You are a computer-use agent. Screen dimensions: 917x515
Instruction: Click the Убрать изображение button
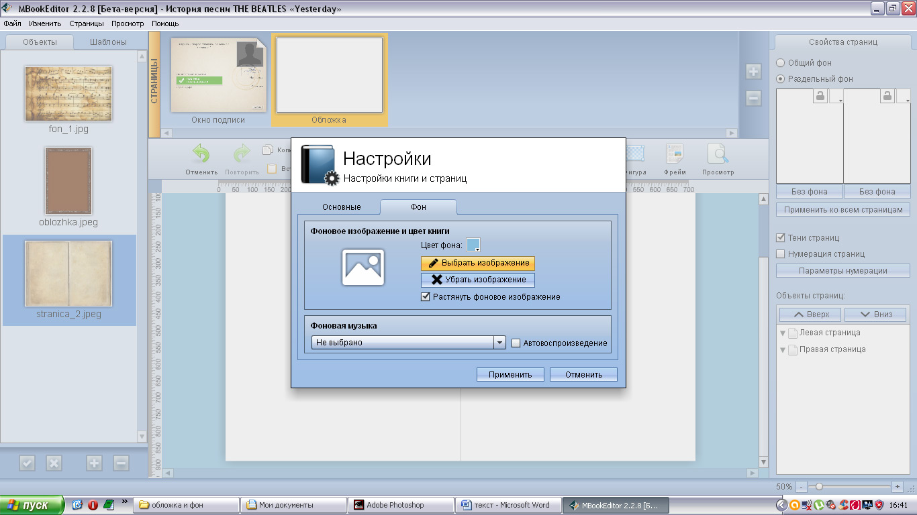coord(478,280)
